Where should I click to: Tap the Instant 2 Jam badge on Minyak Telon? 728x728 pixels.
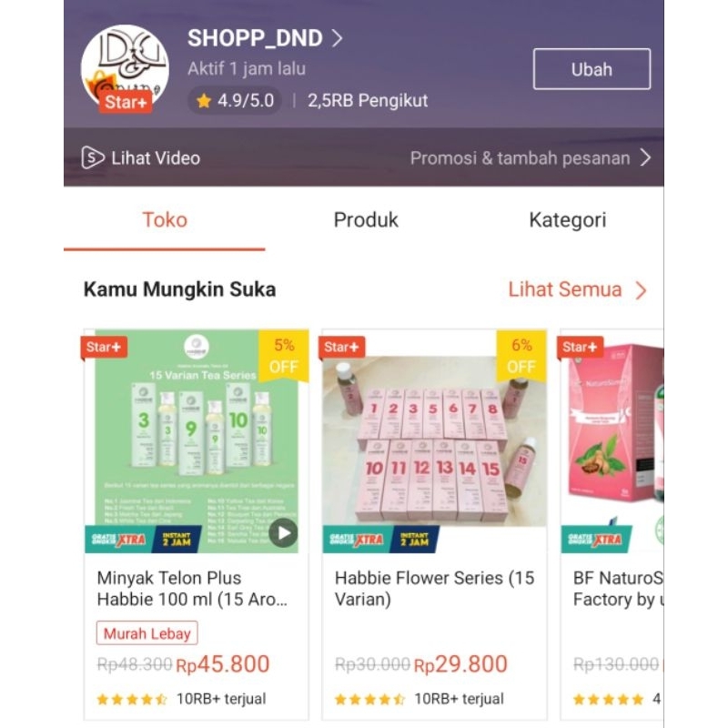(x=177, y=539)
